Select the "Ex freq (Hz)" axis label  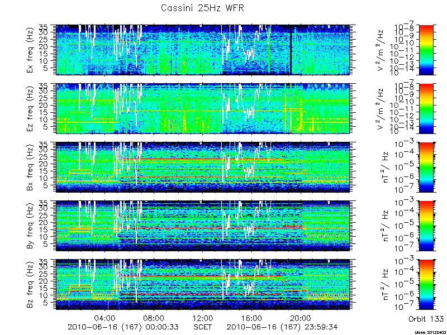(31, 50)
